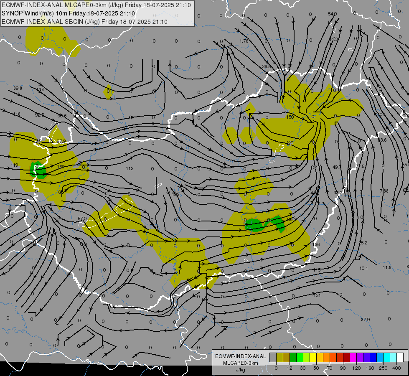Pick the pure blue swatch after 160
Screen dimensions: 409x376
click(373, 357)
